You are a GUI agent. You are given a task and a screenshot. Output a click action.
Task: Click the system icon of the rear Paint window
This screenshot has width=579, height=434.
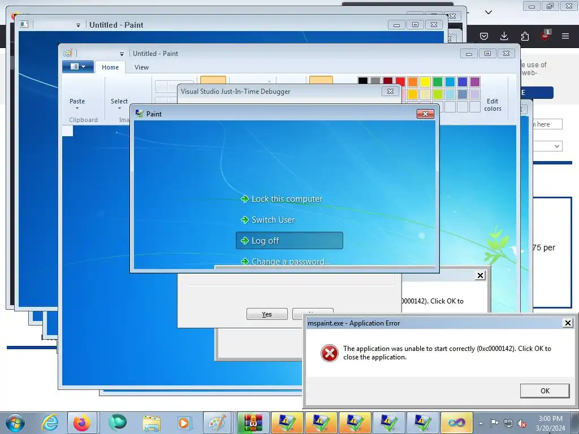24,24
